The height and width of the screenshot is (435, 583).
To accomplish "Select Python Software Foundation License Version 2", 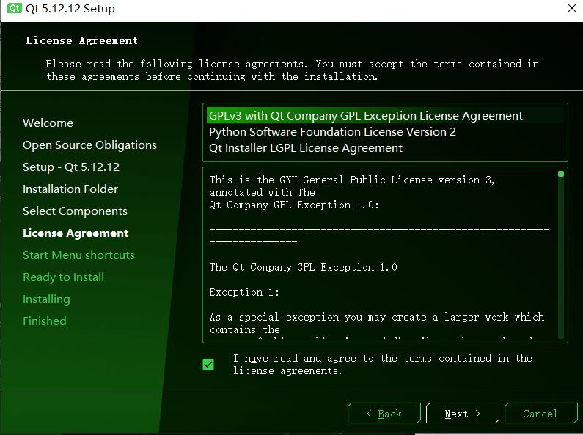I will click(385, 131).
